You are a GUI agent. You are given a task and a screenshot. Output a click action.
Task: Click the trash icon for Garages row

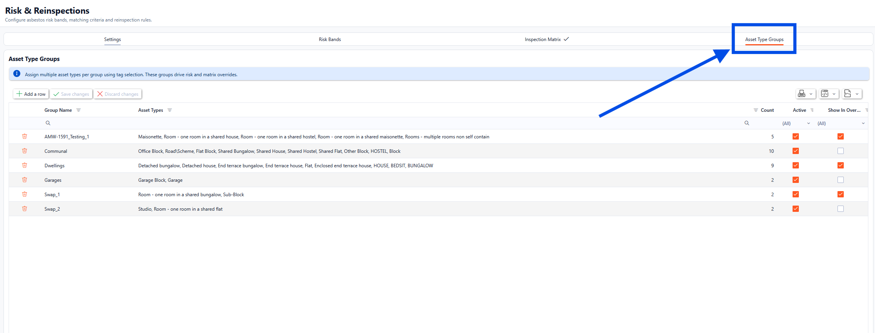pos(25,180)
